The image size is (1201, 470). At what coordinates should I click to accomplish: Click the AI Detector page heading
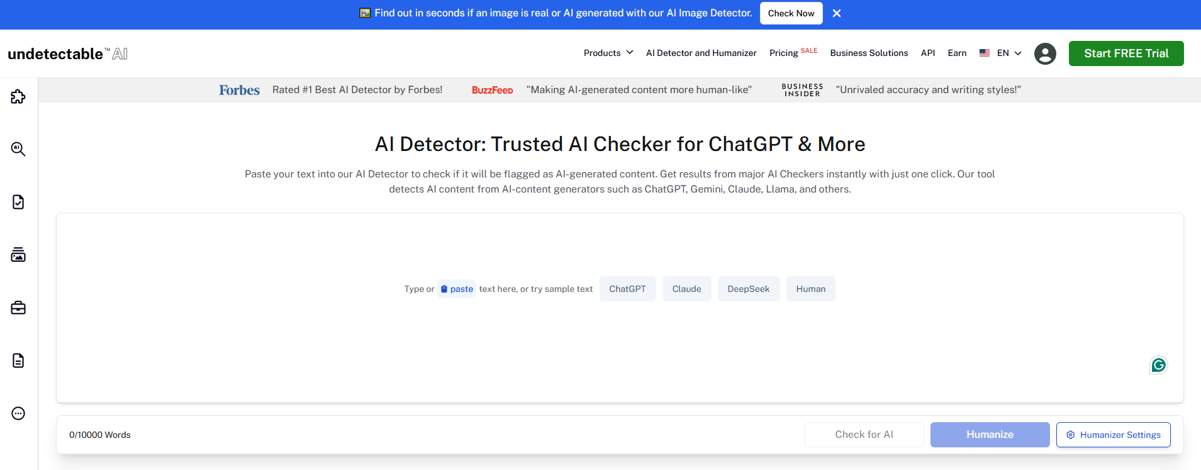coord(620,144)
